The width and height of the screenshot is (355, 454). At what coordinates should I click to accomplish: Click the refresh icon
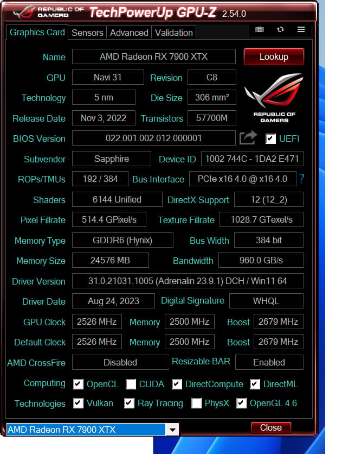280,29
